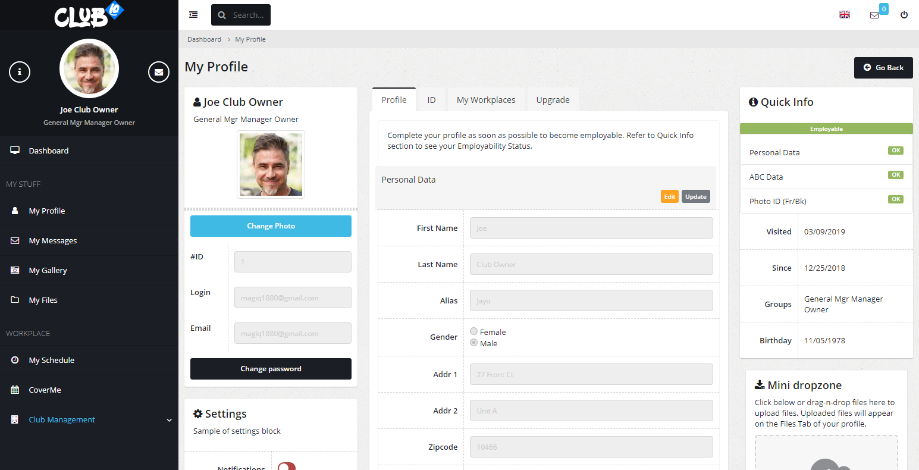Open CoverMe in the sidebar

point(45,390)
